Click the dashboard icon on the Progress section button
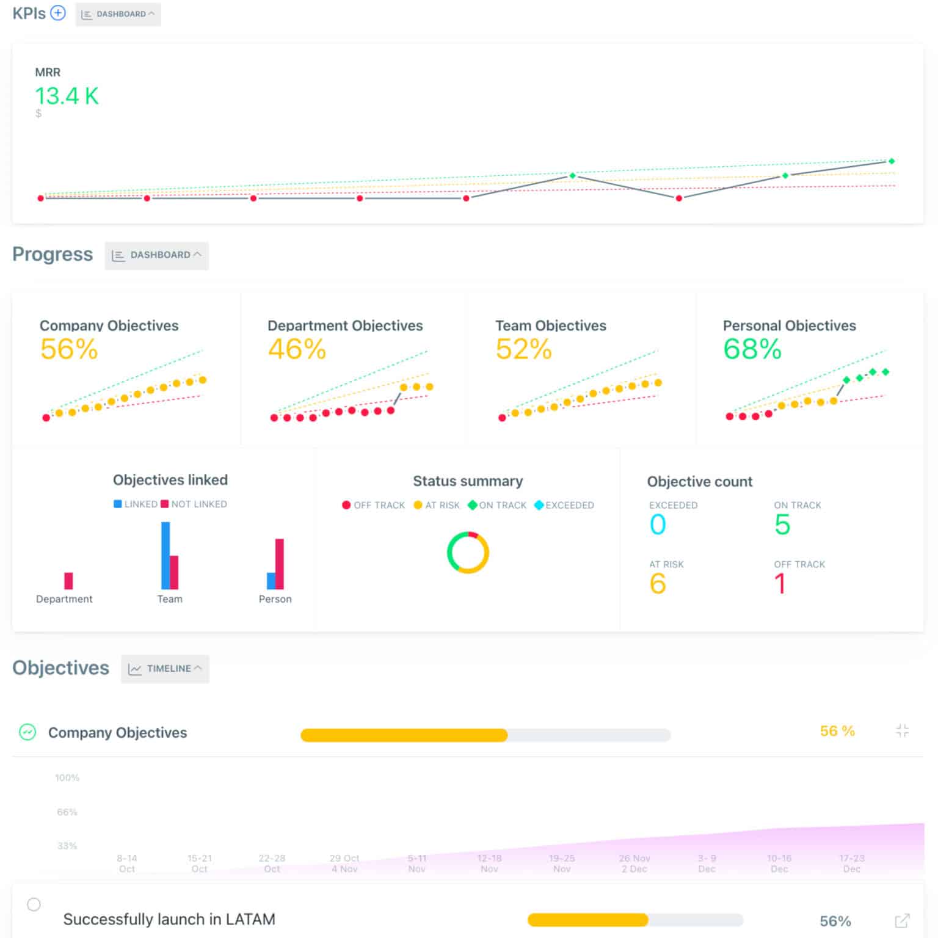The image size is (938, 938). click(118, 255)
